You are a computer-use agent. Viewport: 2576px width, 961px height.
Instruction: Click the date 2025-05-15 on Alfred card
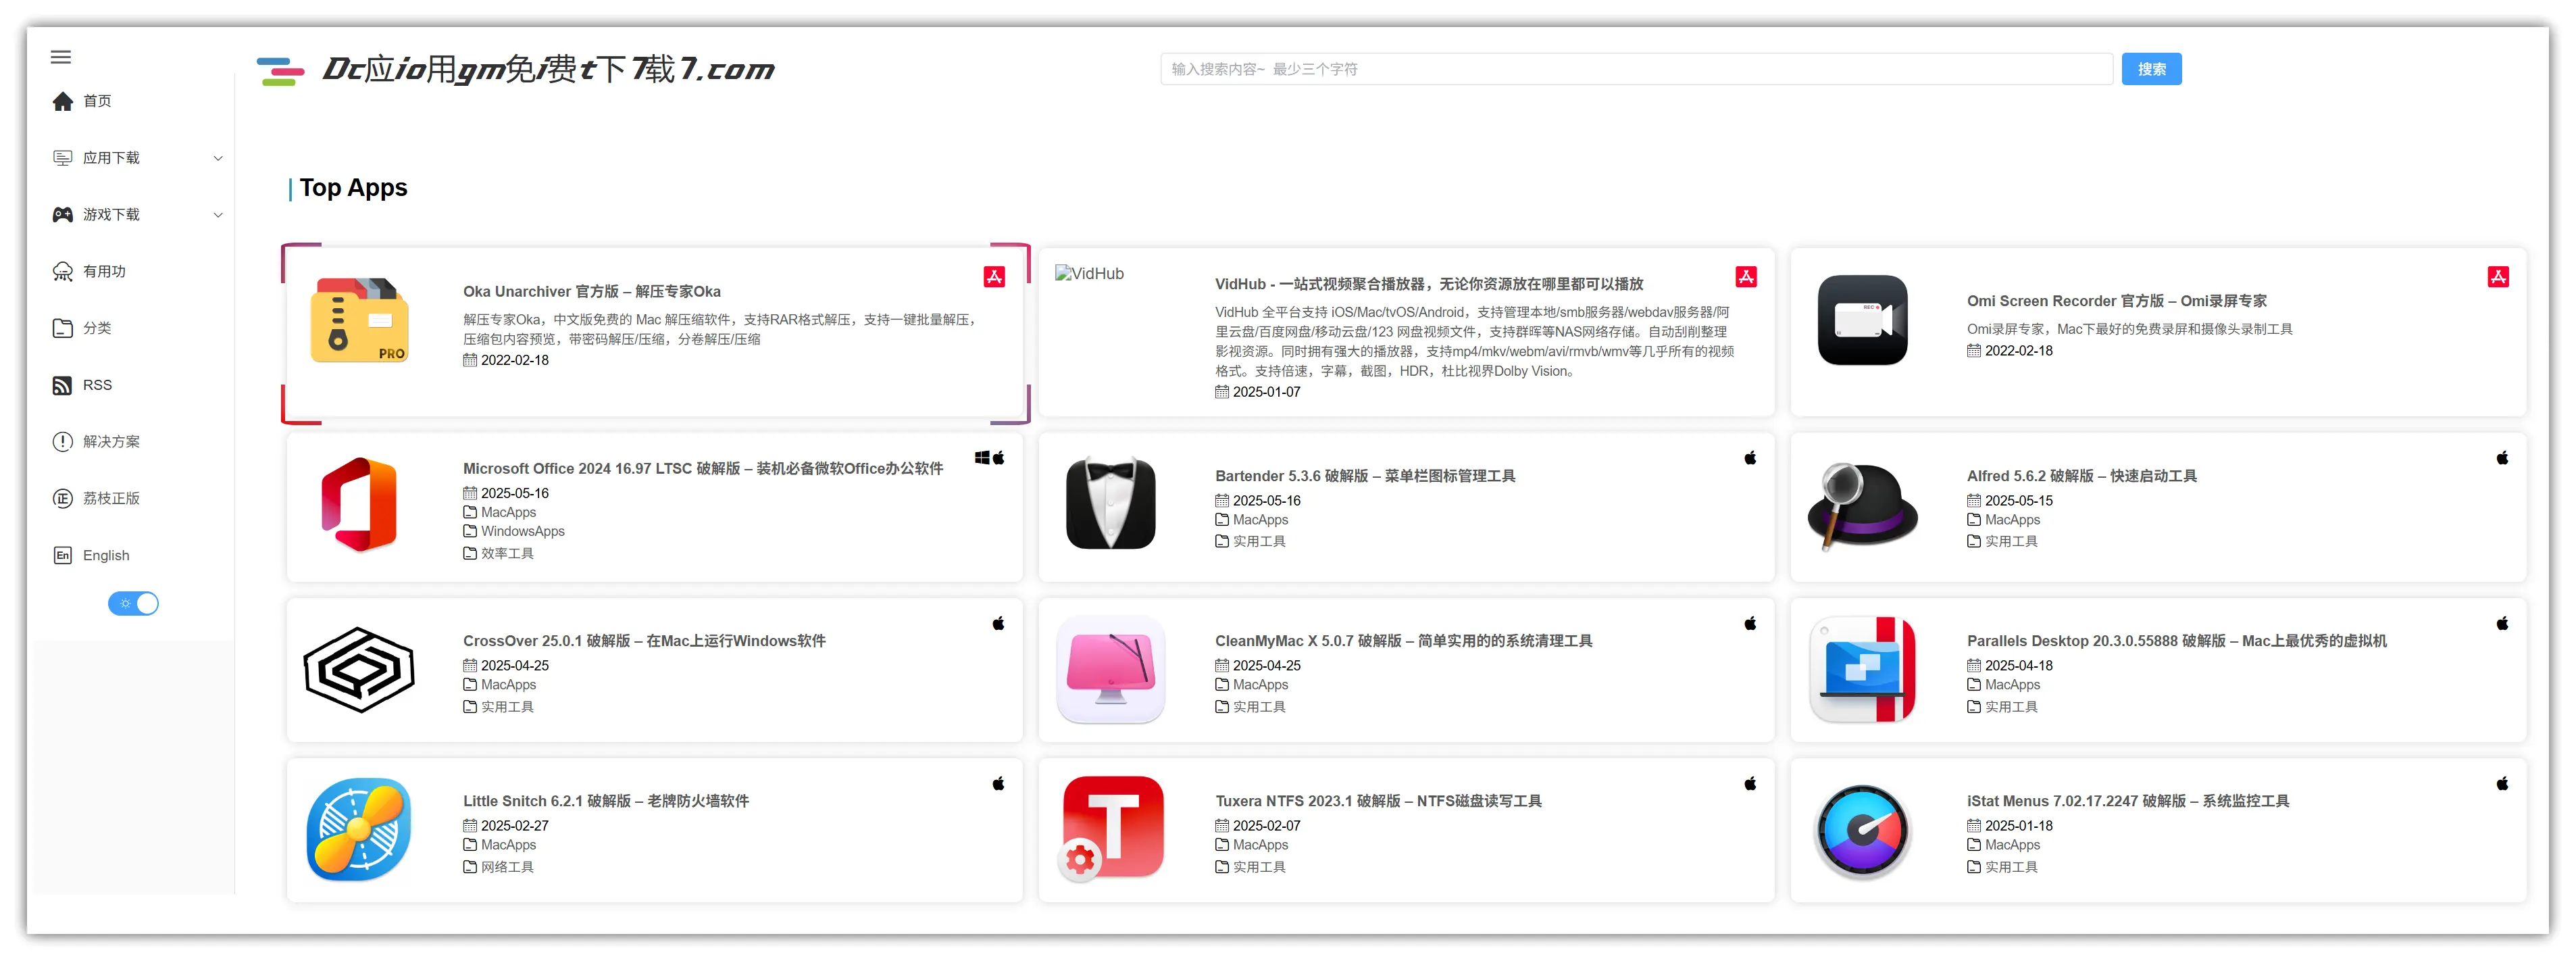2018,501
